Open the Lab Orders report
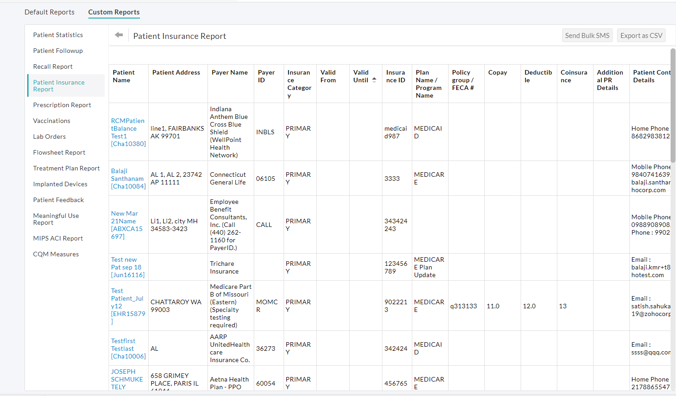 click(49, 137)
